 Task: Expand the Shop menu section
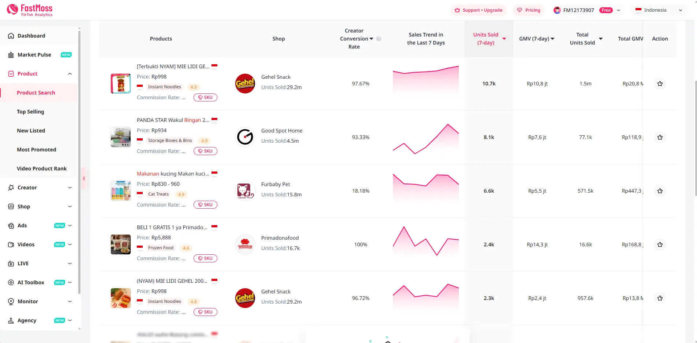[x=70, y=207]
